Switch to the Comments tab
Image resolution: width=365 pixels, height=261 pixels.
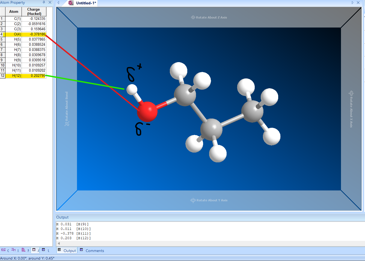[x=92, y=251]
